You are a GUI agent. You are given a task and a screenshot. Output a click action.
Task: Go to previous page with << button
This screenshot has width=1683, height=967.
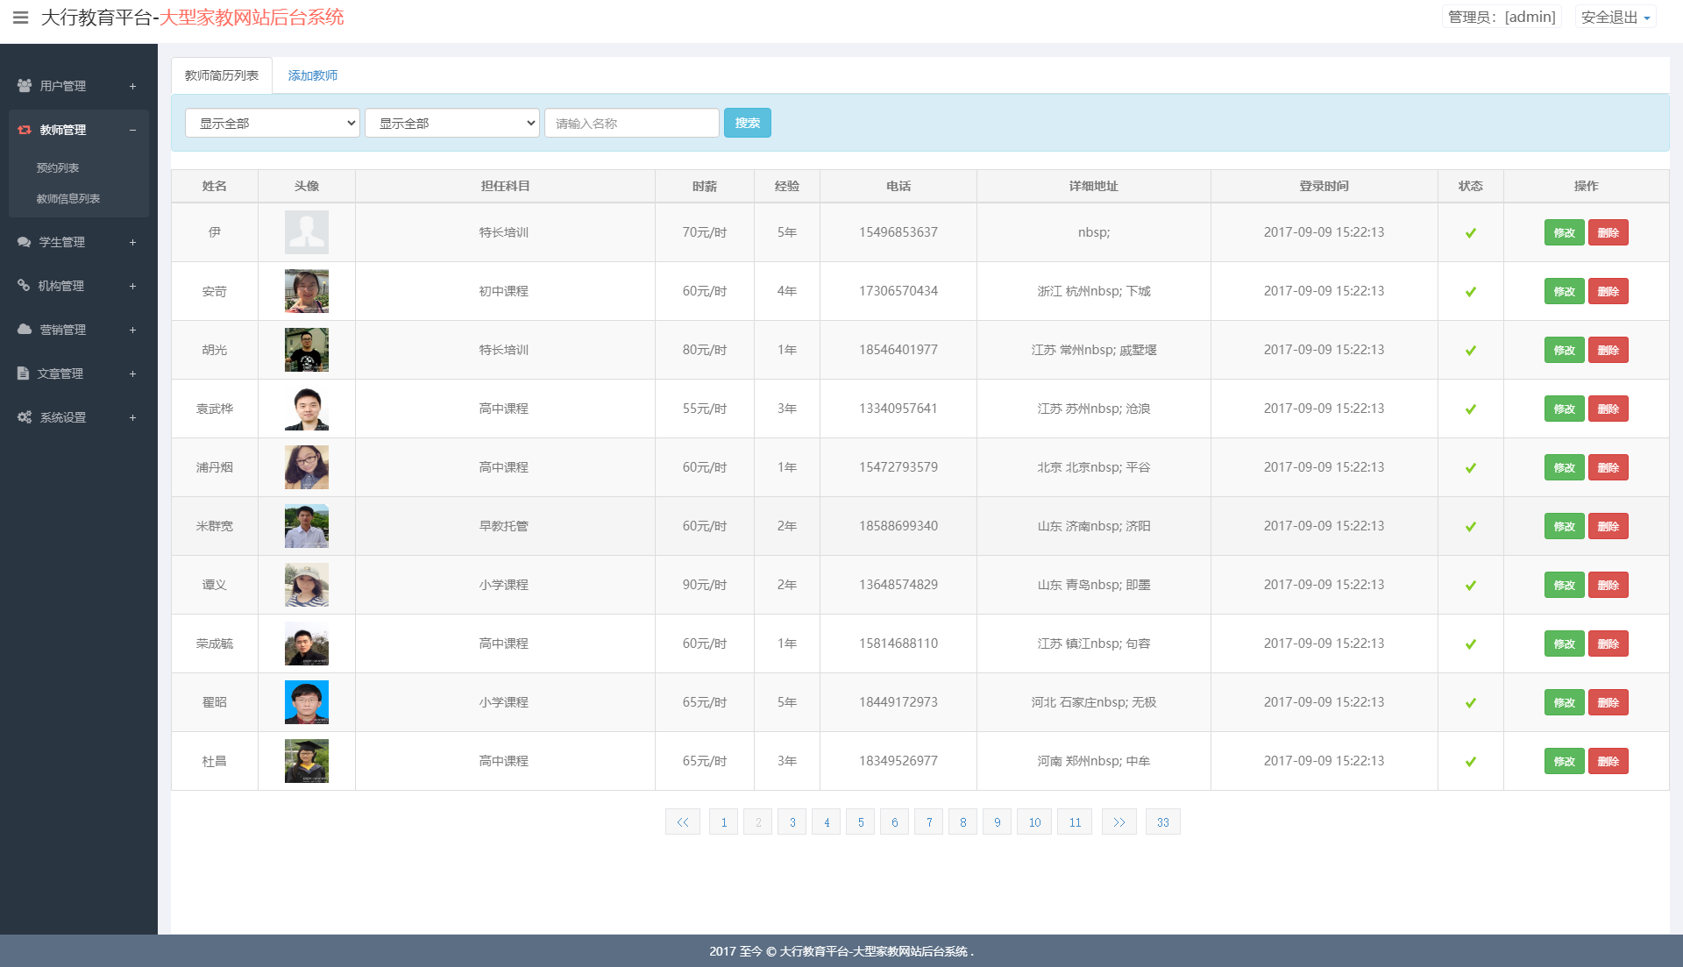coord(683,822)
